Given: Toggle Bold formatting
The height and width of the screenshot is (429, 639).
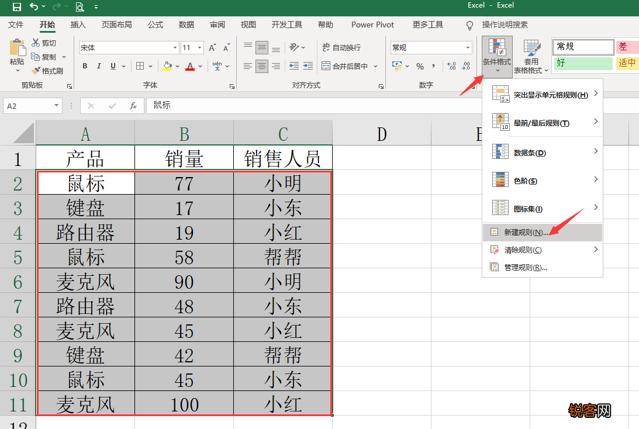Looking at the screenshot, I should pos(85,66).
